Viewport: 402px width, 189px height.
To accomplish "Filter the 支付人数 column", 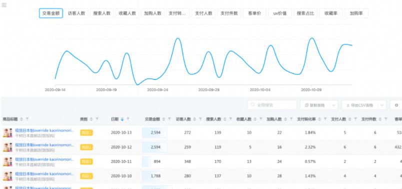I will point(355,119).
